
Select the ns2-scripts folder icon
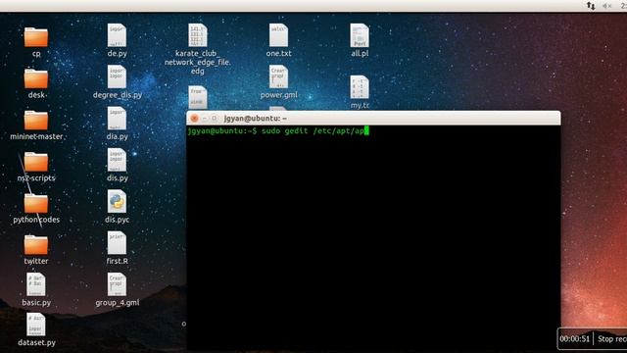pos(36,162)
